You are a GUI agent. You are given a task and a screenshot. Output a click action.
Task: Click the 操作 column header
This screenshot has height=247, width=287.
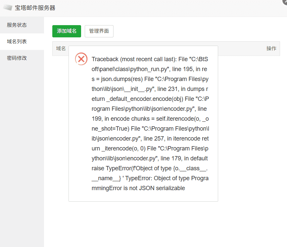[x=271, y=49]
